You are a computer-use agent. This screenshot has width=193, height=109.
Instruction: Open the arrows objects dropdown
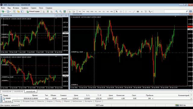(x=150, y=12)
